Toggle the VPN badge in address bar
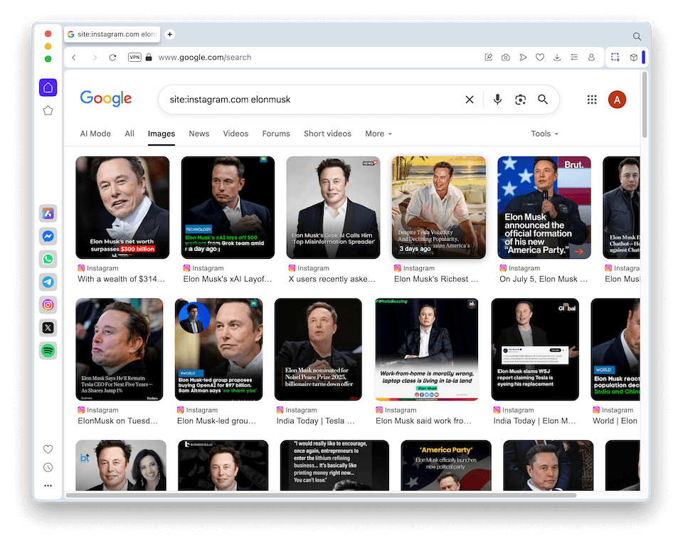This screenshot has width=683, height=544. [x=134, y=58]
